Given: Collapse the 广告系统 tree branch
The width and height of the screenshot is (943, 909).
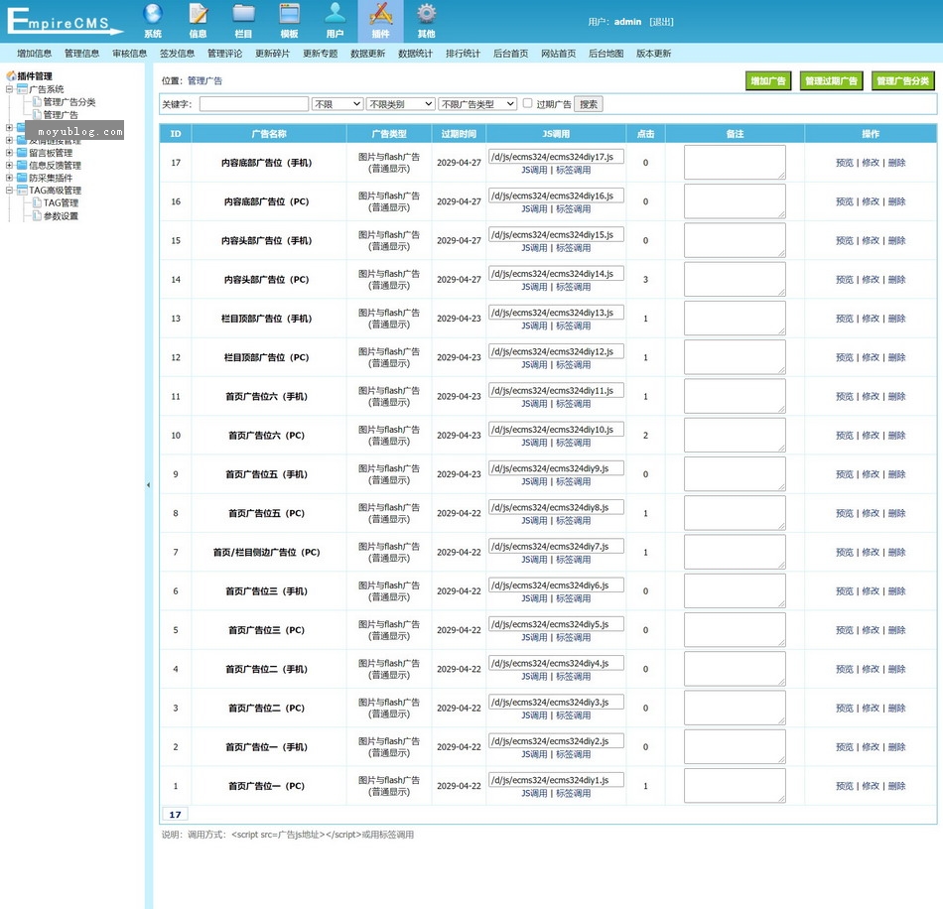Looking at the screenshot, I should (9, 89).
